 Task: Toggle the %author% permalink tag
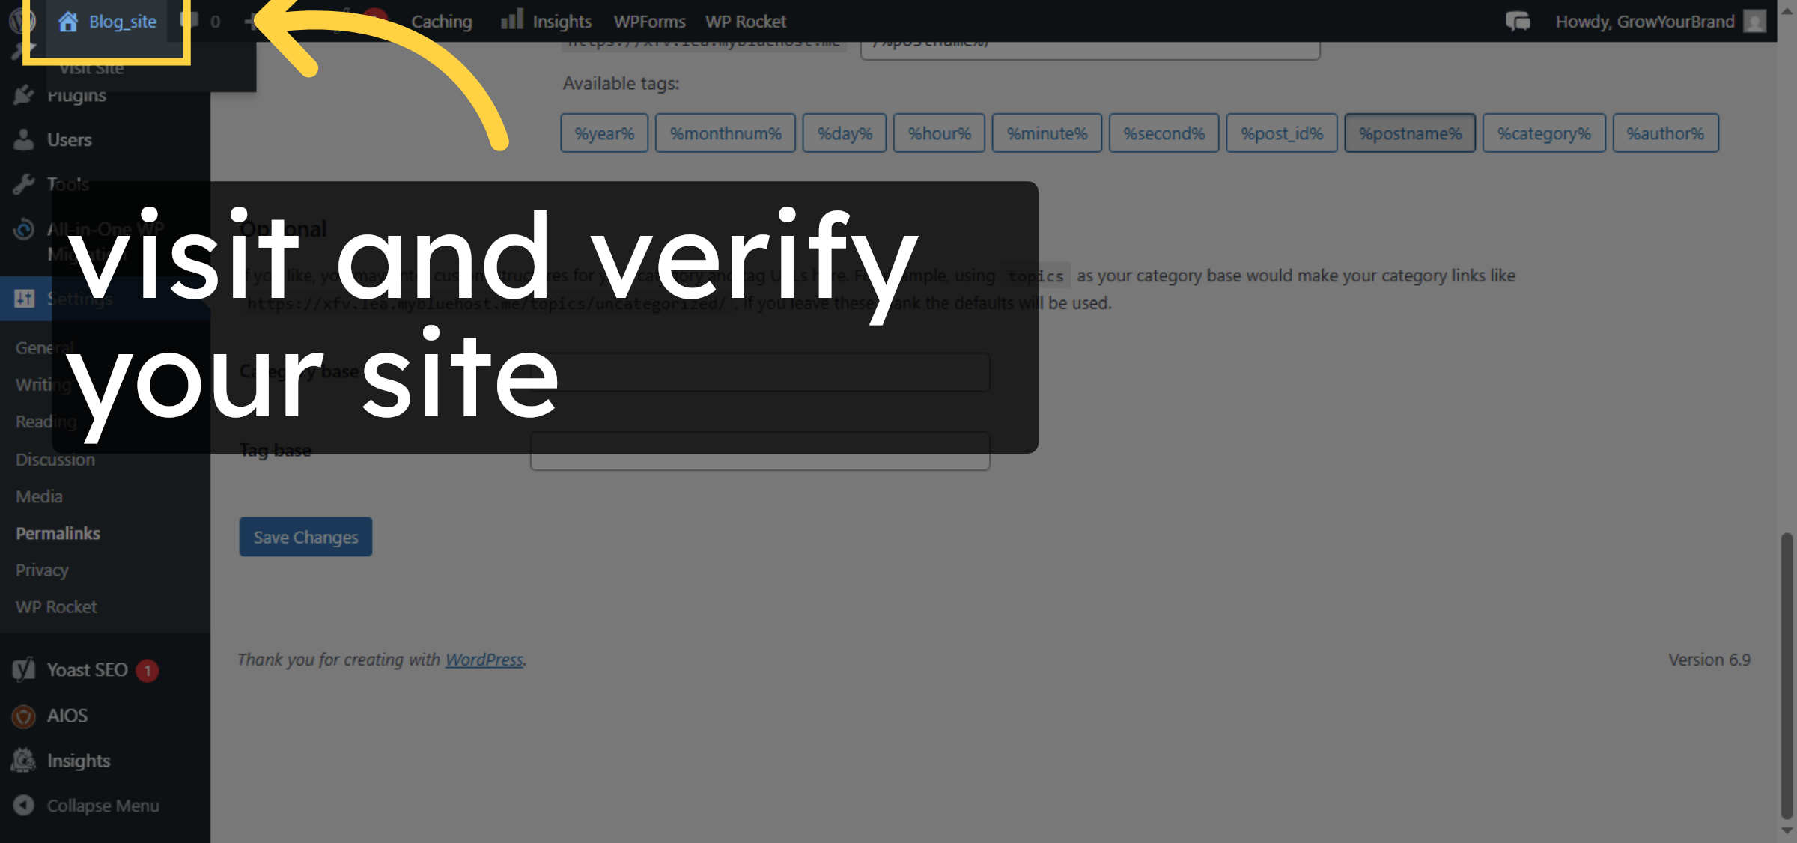(1666, 133)
